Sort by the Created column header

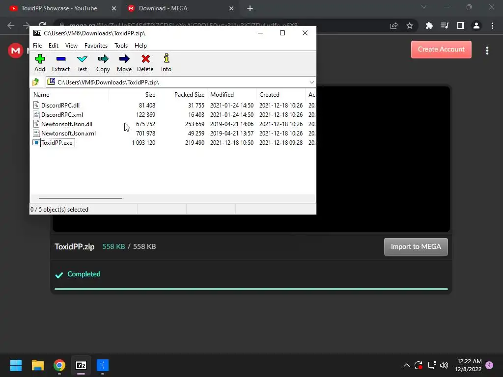(x=280, y=95)
